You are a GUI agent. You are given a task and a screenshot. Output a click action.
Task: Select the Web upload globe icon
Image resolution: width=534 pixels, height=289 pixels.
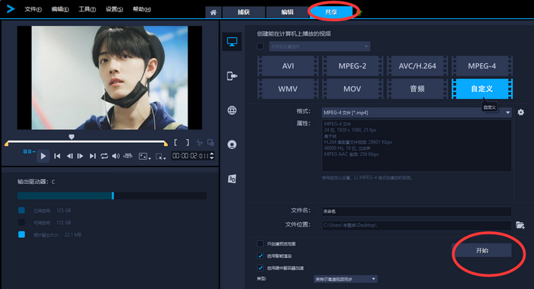click(x=232, y=110)
